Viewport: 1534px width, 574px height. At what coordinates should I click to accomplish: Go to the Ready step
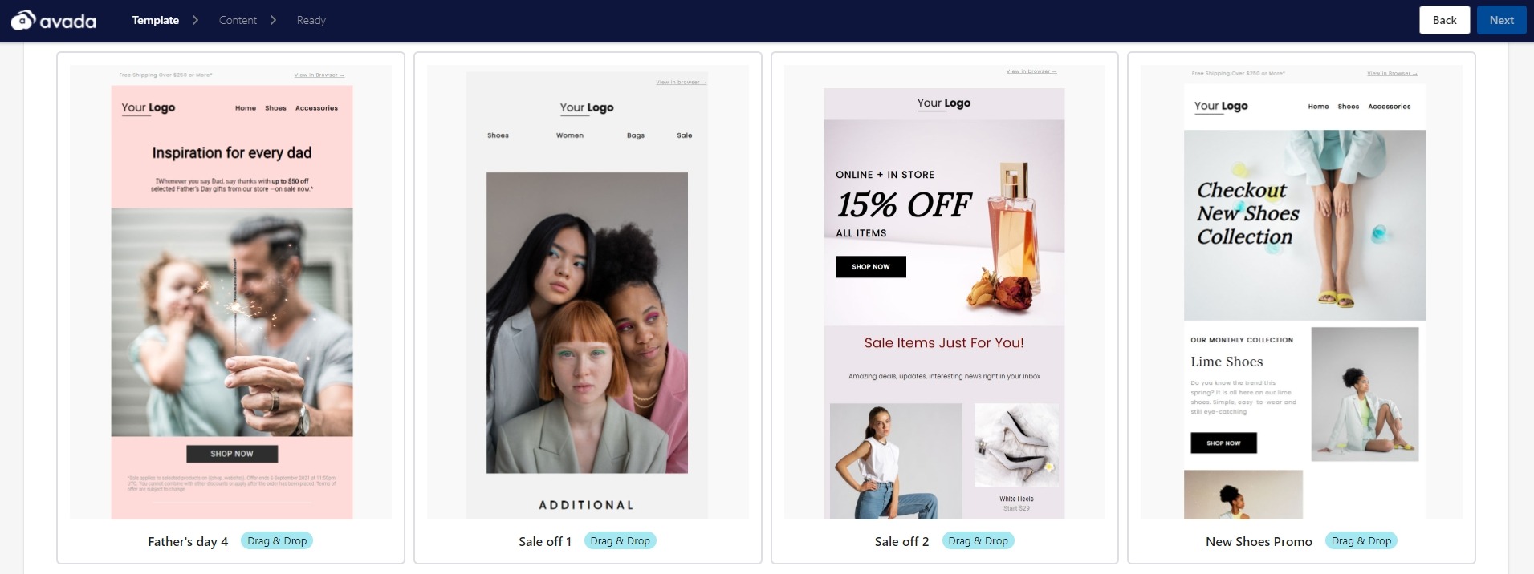click(x=311, y=20)
